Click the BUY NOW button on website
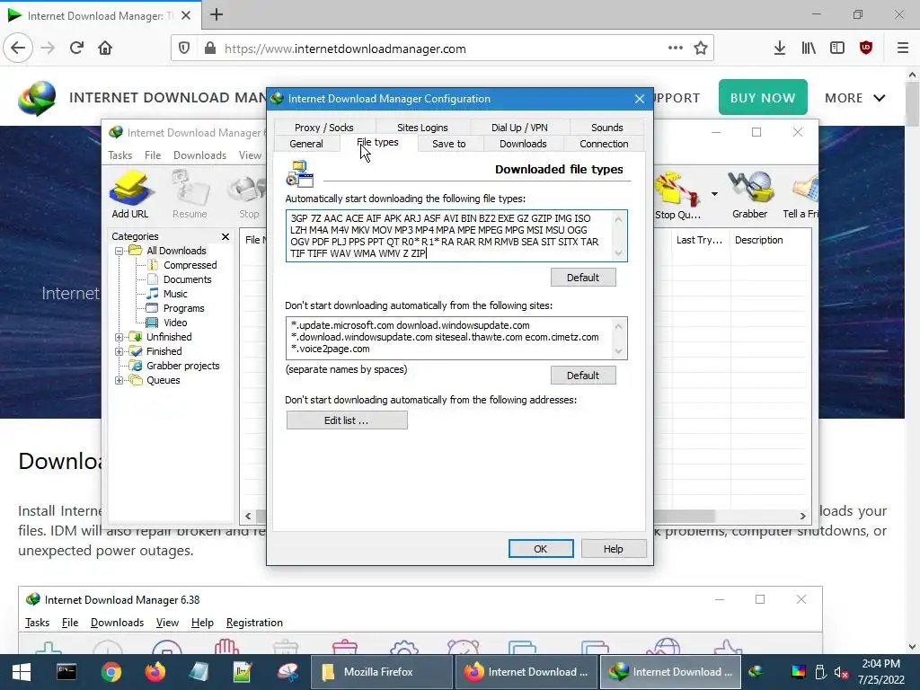The image size is (920, 690). [x=763, y=98]
